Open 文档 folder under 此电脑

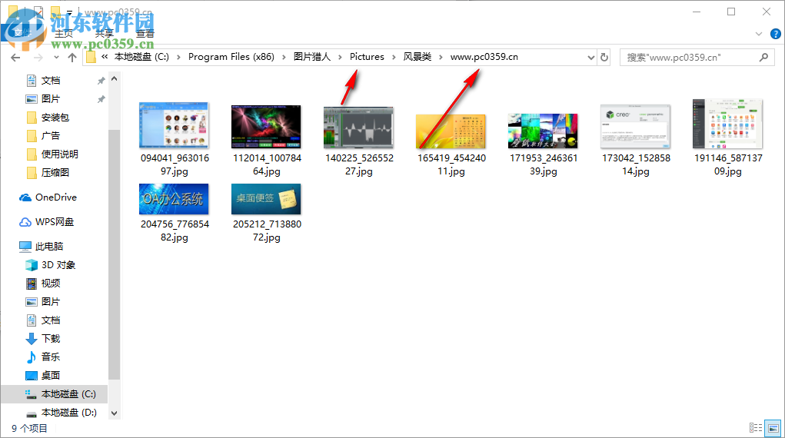(51, 320)
